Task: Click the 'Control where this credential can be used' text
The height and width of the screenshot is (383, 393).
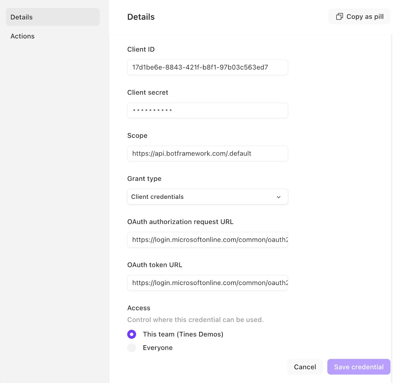Action: (x=195, y=320)
